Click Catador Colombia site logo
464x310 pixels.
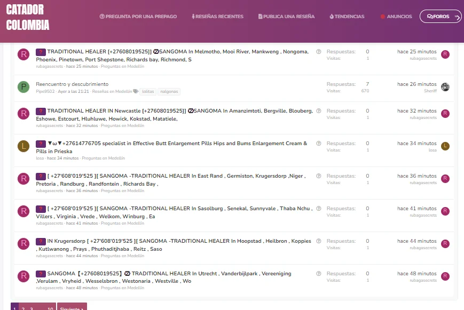(28, 17)
